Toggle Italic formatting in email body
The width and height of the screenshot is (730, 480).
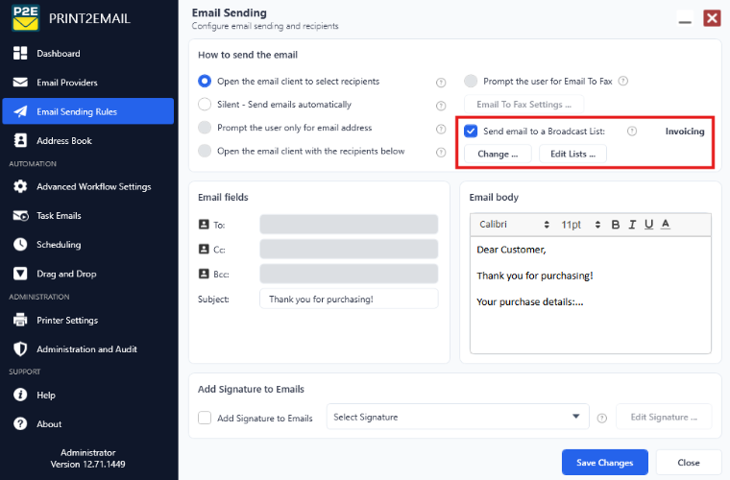pyautogui.click(x=632, y=225)
